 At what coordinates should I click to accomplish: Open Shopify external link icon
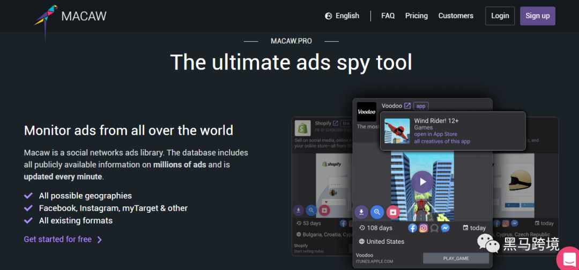click(x=336, y=123)
